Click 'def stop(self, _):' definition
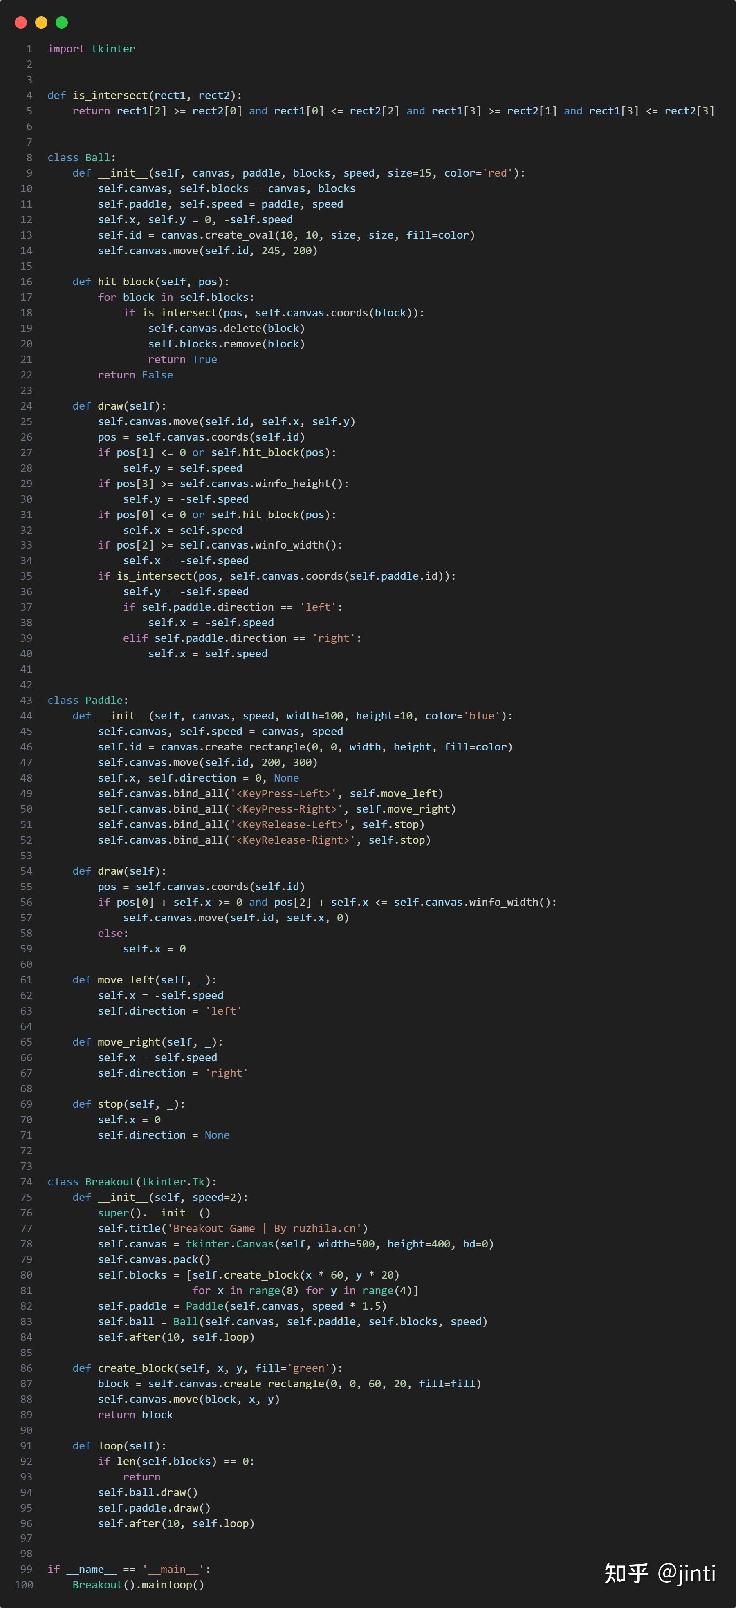Screen dimensions: 736x1608 coord(129,1104)
